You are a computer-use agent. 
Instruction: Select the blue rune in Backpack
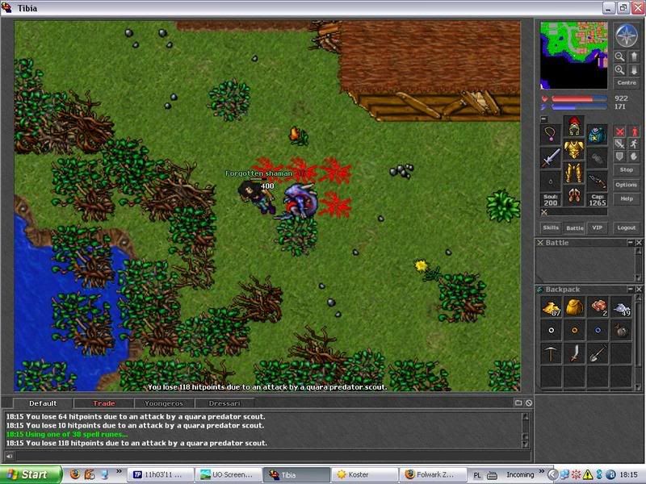[x=598, y=330]
